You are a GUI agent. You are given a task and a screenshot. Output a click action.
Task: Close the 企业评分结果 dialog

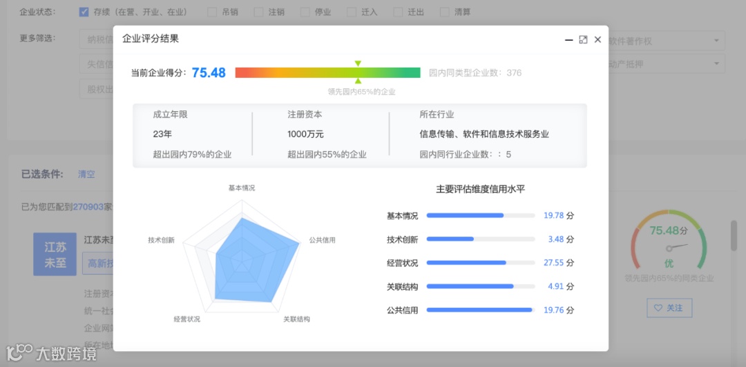(597, 40)
